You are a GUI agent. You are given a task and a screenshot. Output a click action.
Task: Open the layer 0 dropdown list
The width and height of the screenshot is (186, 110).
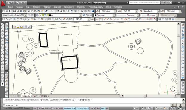coord(81,15)
